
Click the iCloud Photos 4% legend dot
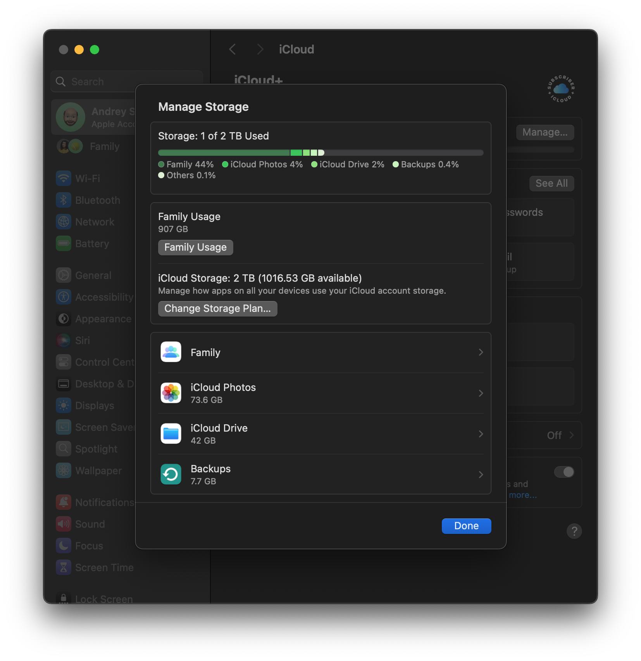(225, 164)
